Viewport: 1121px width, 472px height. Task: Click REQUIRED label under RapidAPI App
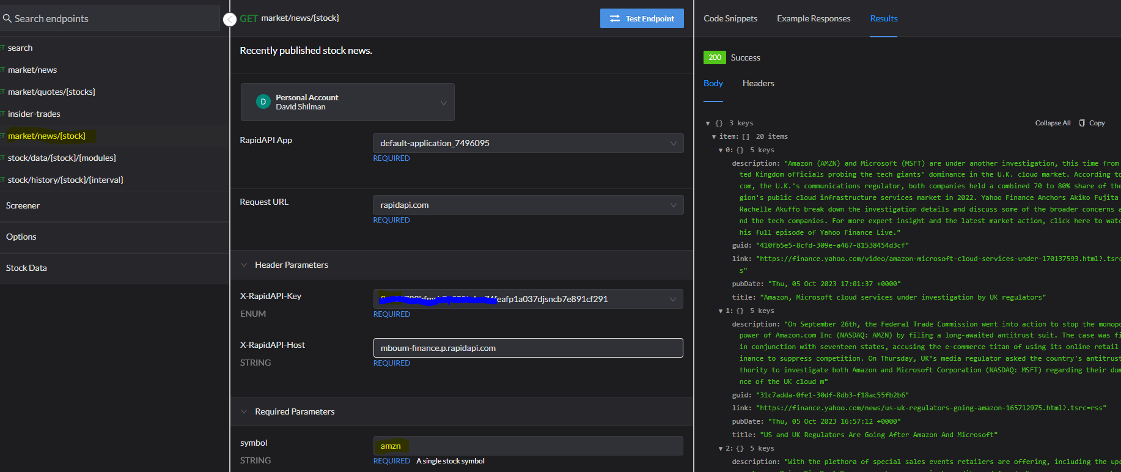click(x=392, y=158)
